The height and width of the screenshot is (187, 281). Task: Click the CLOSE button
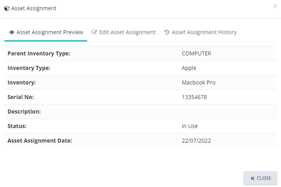click(x=260, y=178)
